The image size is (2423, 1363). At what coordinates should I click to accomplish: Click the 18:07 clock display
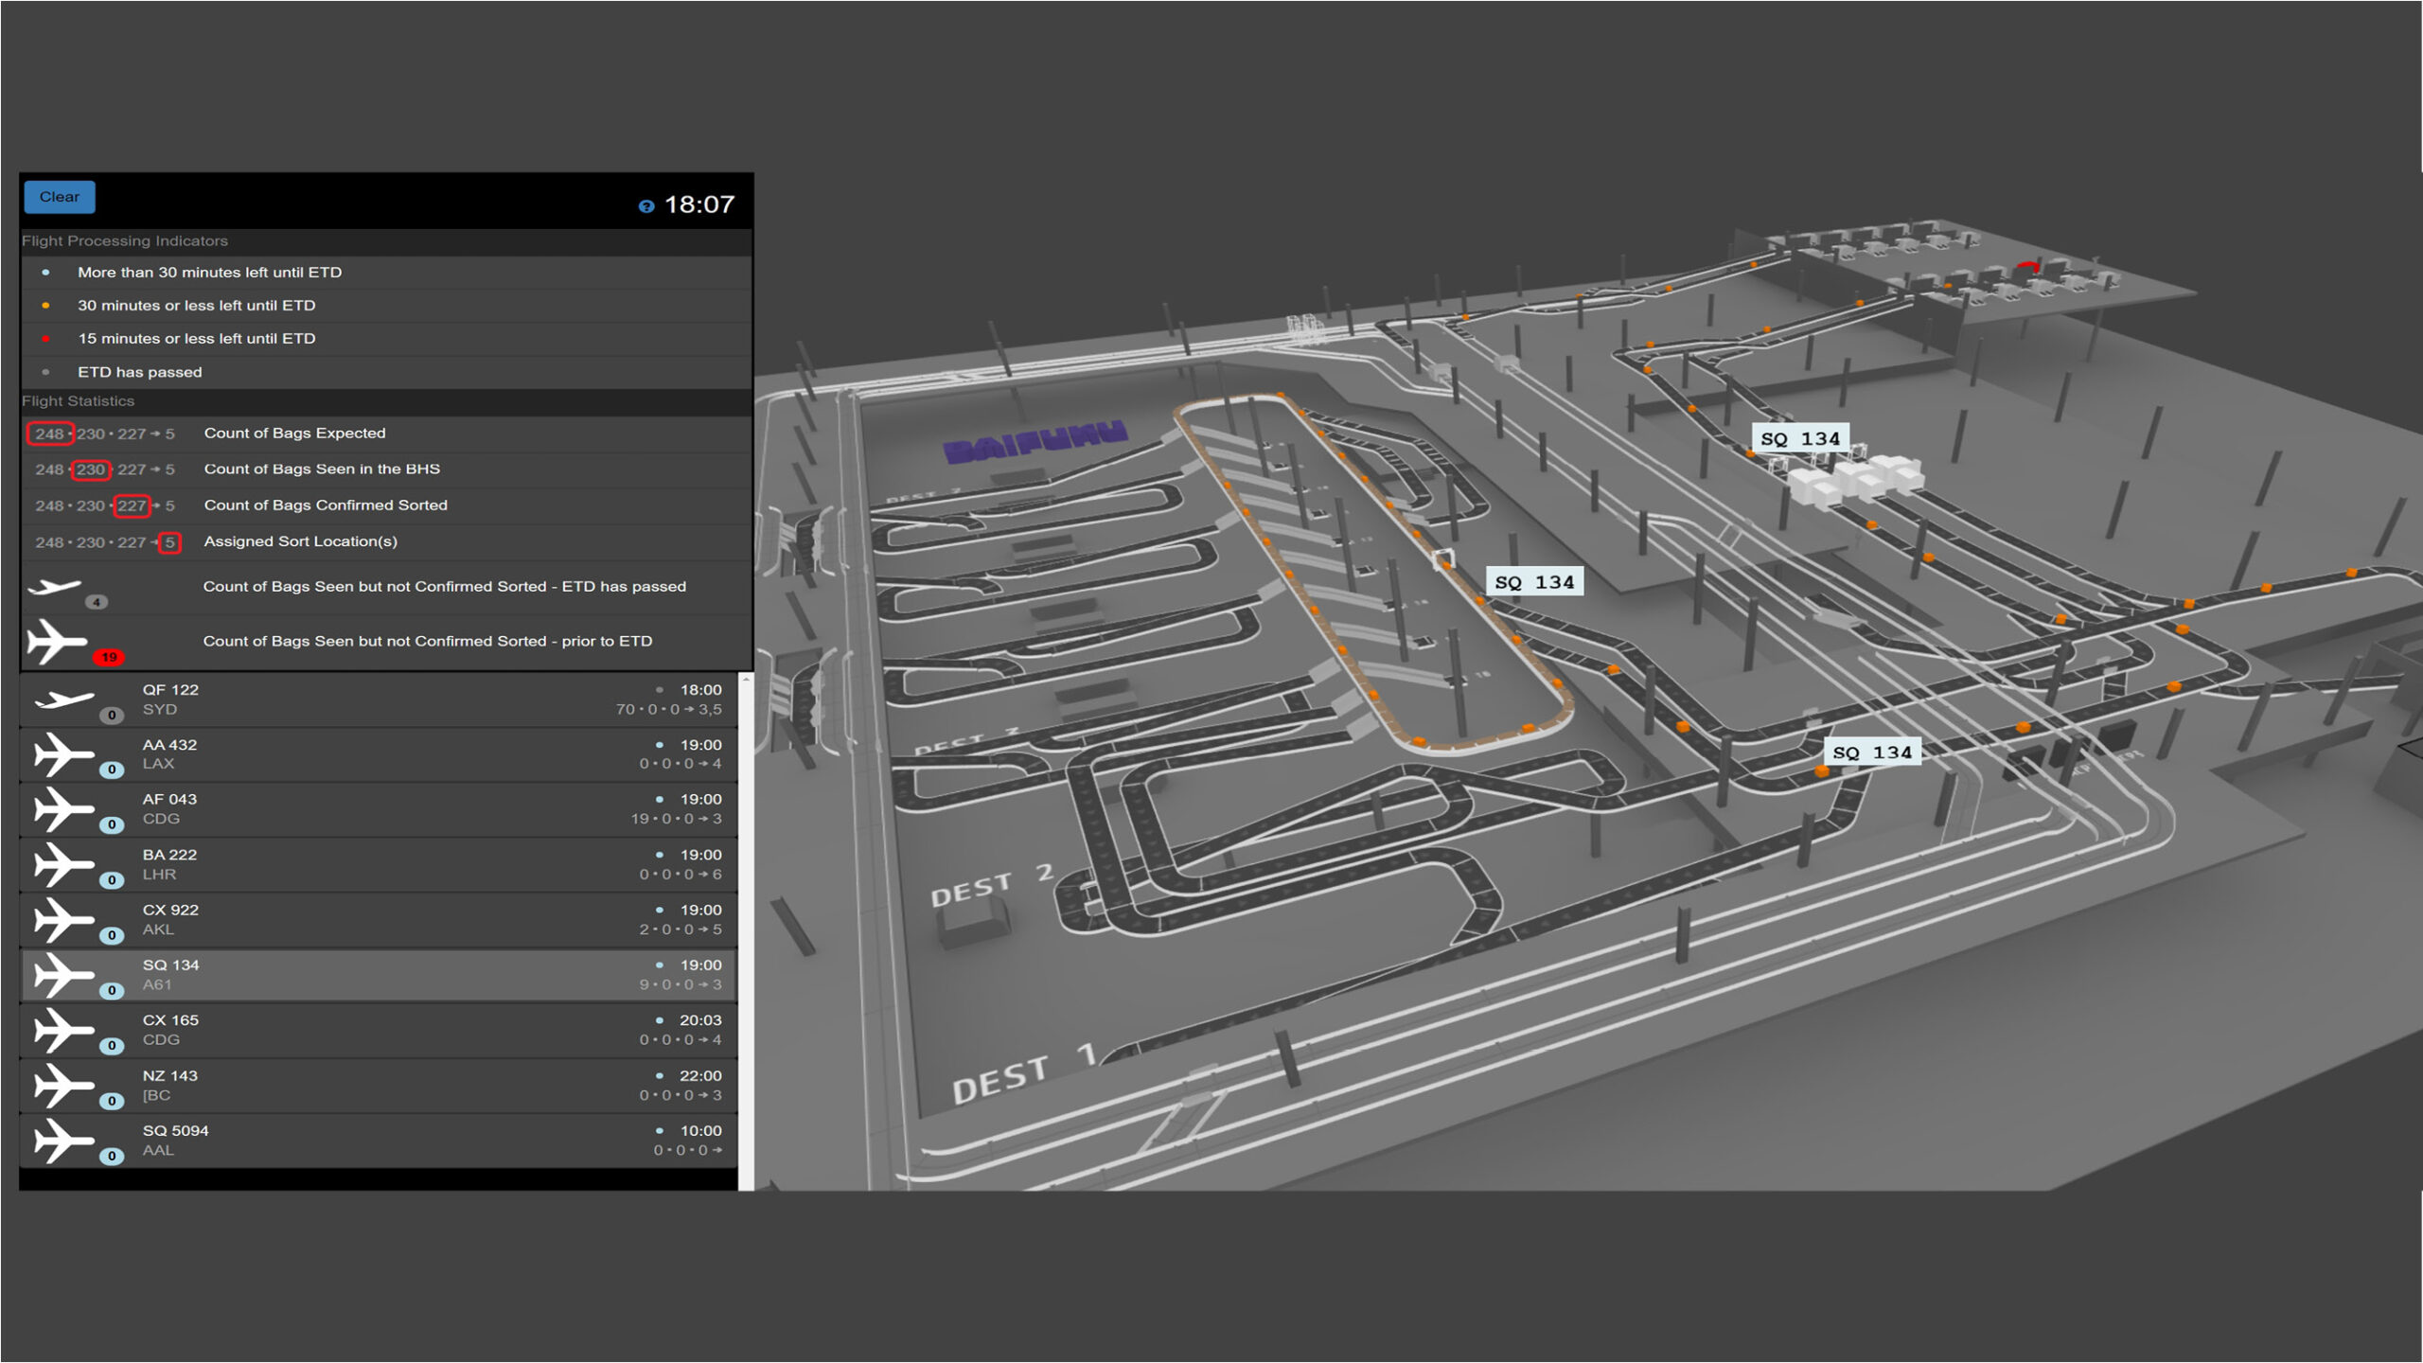click(x=699, y=204)
